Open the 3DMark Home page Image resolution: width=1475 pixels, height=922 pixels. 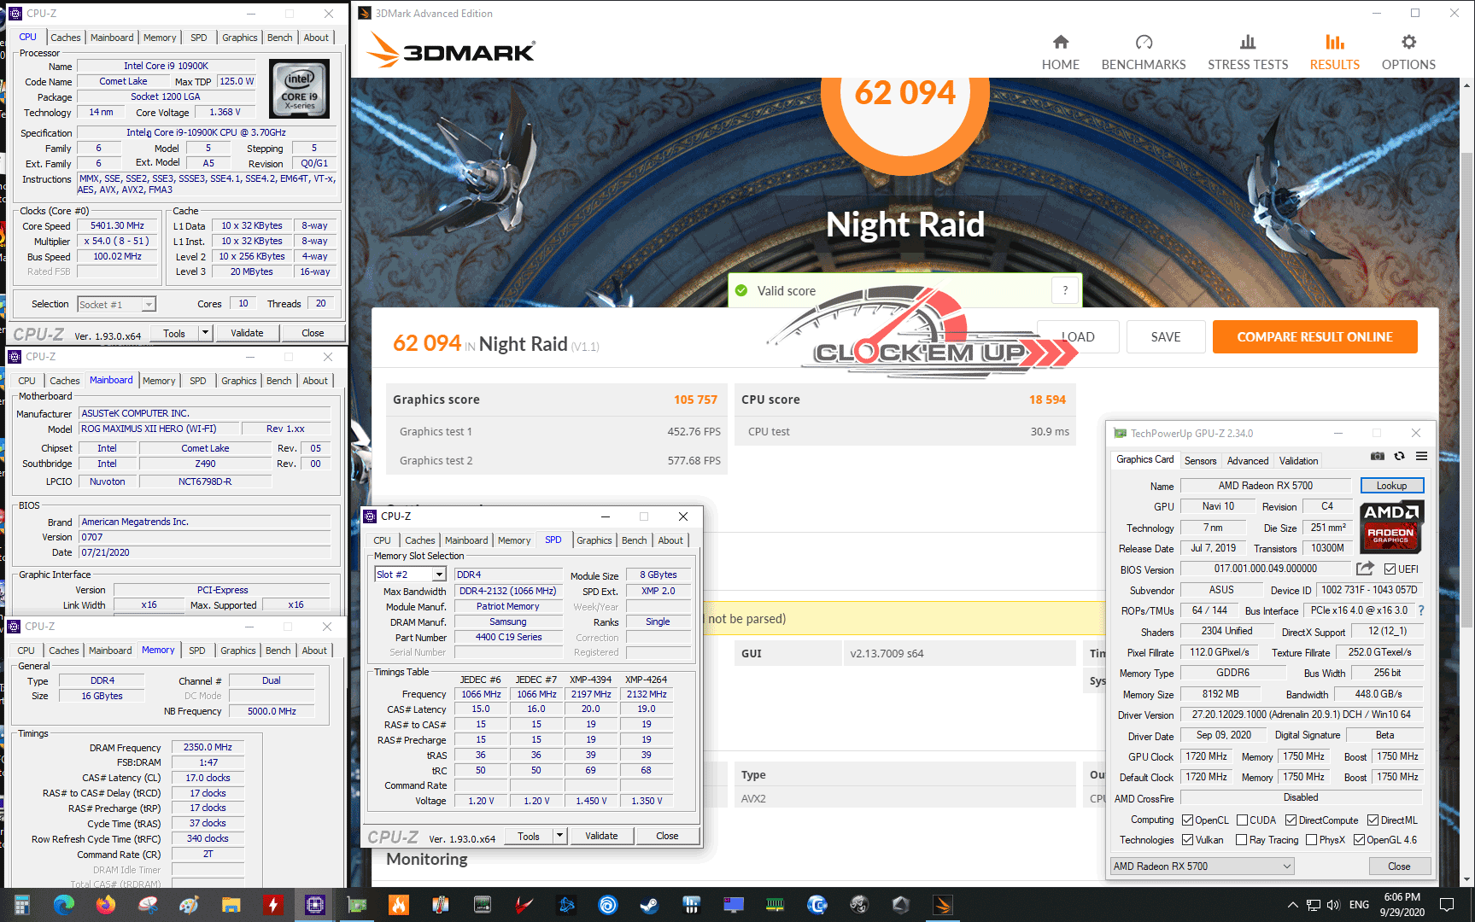click(x=1060, y=52)
